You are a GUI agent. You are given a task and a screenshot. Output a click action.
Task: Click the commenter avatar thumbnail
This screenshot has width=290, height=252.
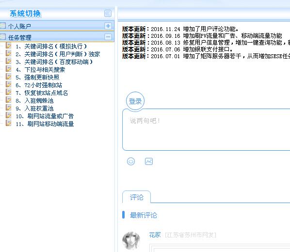pyautogui.click(x=131, y=240)
